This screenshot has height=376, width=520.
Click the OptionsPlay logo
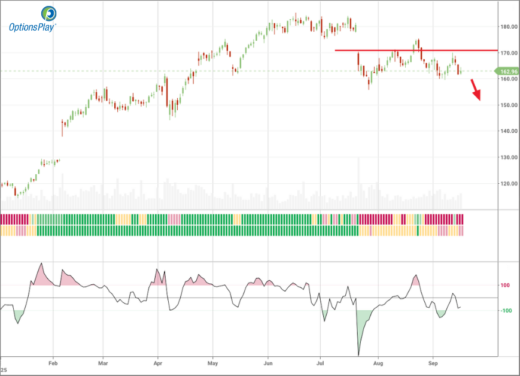pos(32,19)
